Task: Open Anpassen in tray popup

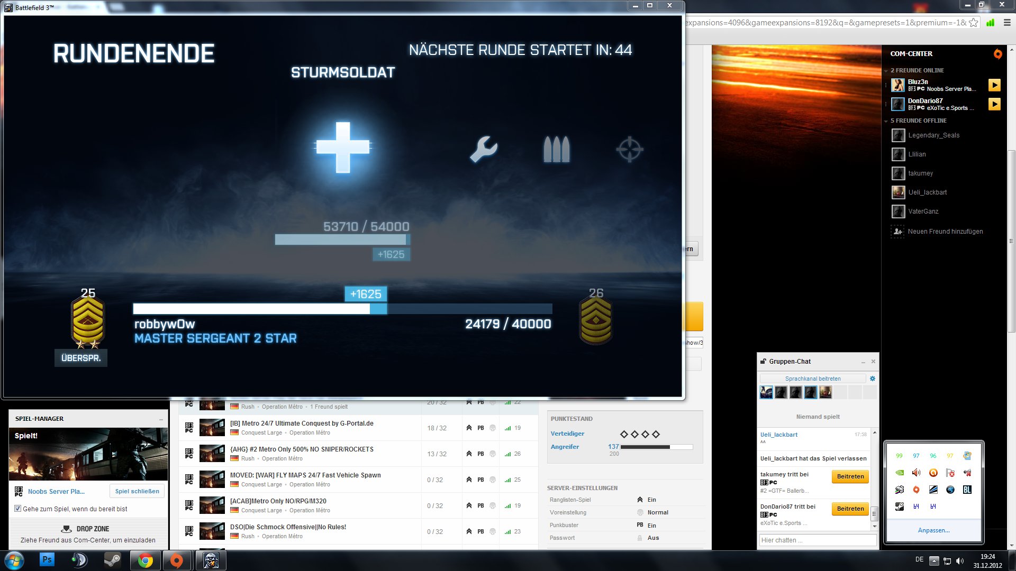Action: pyautogui.click(x=933, y=530)
